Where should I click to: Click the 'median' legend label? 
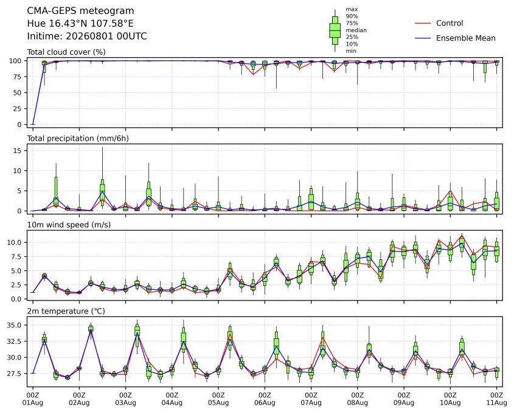pyautogui.click(x=356, y=30)
